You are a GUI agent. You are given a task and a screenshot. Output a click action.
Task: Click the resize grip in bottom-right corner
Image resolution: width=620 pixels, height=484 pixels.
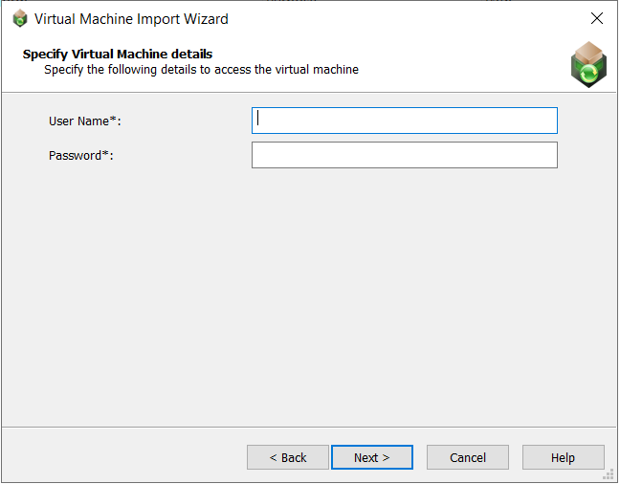[609, 474]
